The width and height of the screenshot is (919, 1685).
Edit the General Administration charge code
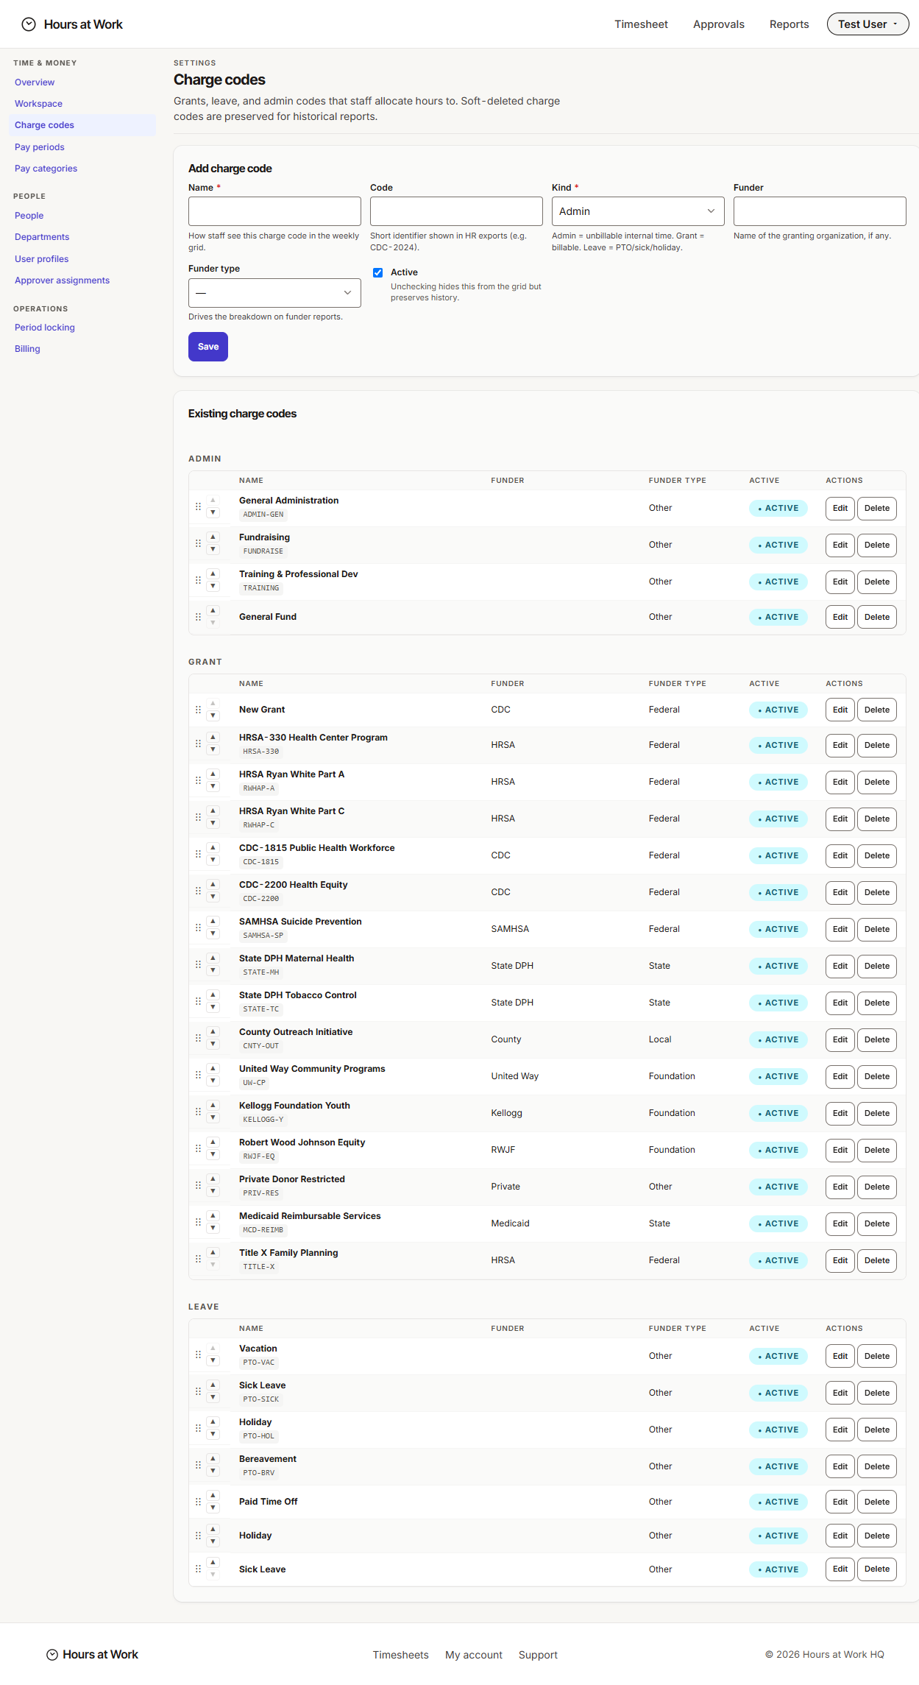coord(840,509)
